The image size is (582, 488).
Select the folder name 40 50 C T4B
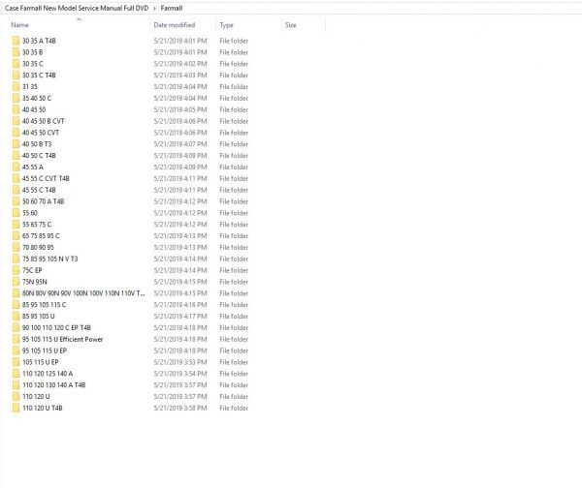pyautogui.click(x=39, y=156)
